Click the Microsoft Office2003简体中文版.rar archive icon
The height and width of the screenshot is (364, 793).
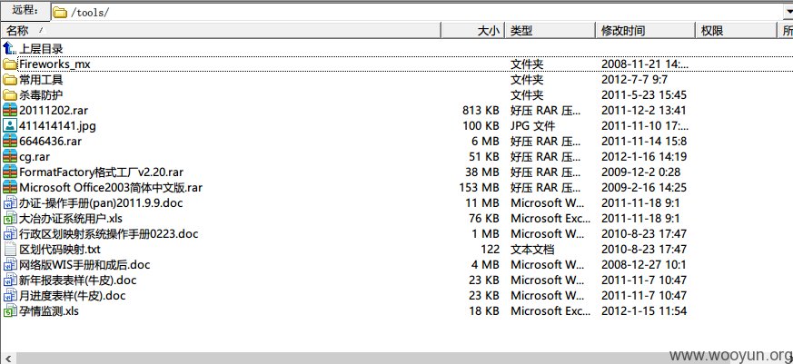click(x=10, y=188)
